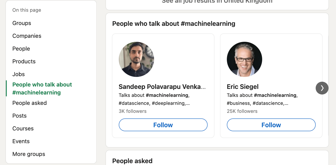This screenshot has height=165, width=336.
Task: Navigate to Courses section
Action: tap(23, 129)
